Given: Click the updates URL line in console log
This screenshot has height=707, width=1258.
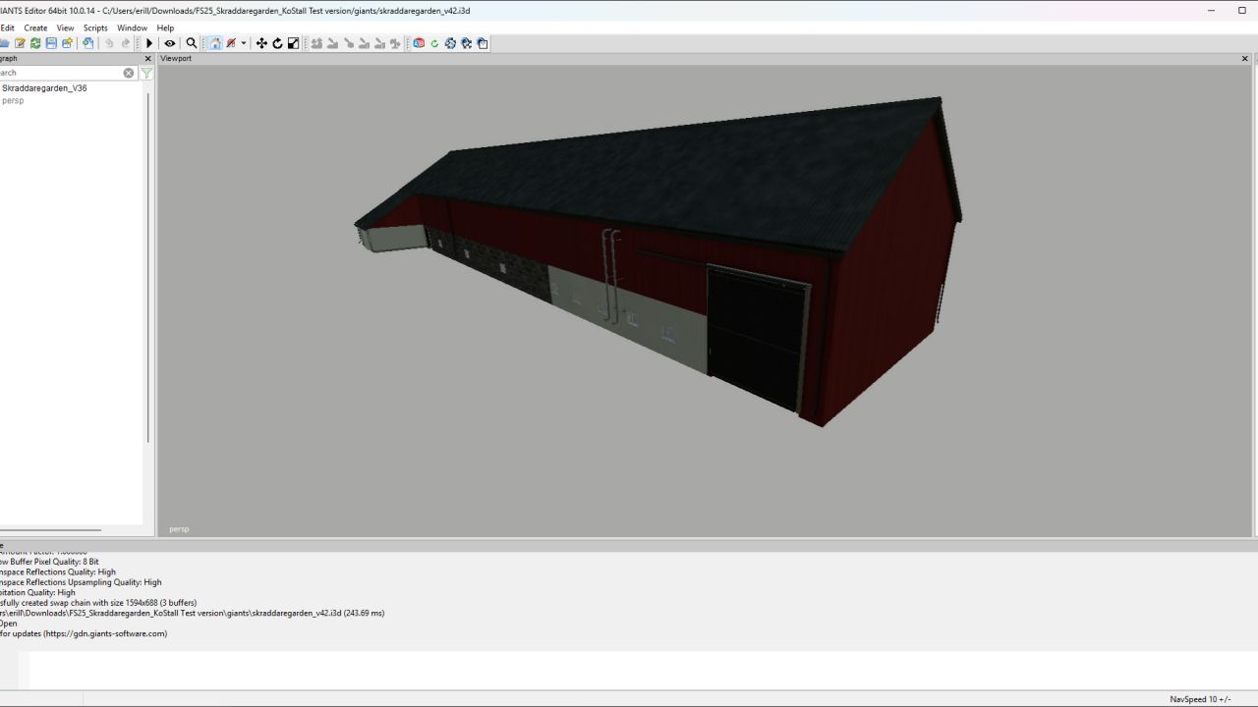Looking at the screenshot, I should click(84, 633).
